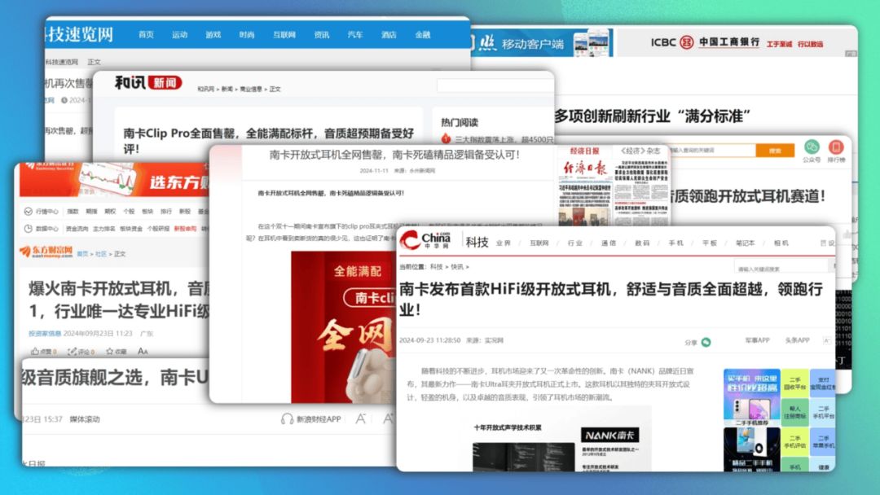Click the red 全能满配 promo image
Viewport: 880px width, 495px height.
(x=343, y=326)
